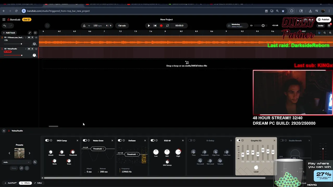Image resolution: width=333 pixels, height=187 pixels.
Task: Click the preset thumbnail image
Action: coord(19,153)
